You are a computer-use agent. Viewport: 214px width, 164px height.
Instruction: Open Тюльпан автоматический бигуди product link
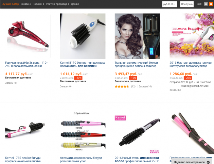[136, 64]
